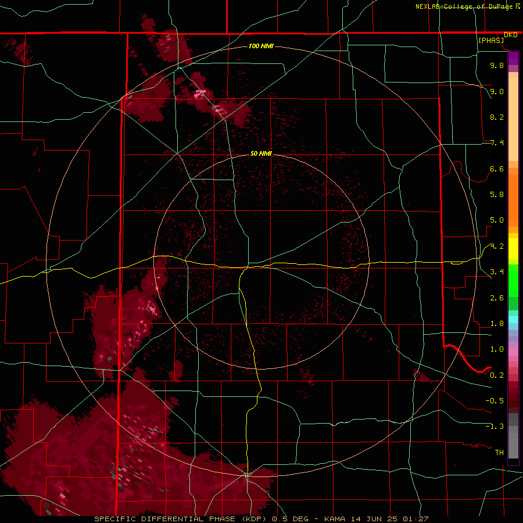The width and height of the screenshot is (523, 523).
Task: Select the 8.2 scale value
Action: pyautogui.click(x=497, y=117)
